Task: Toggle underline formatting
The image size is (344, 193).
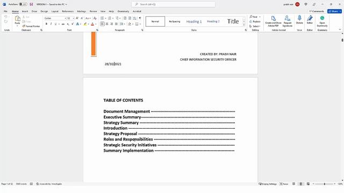Action: tap(55, 24)
